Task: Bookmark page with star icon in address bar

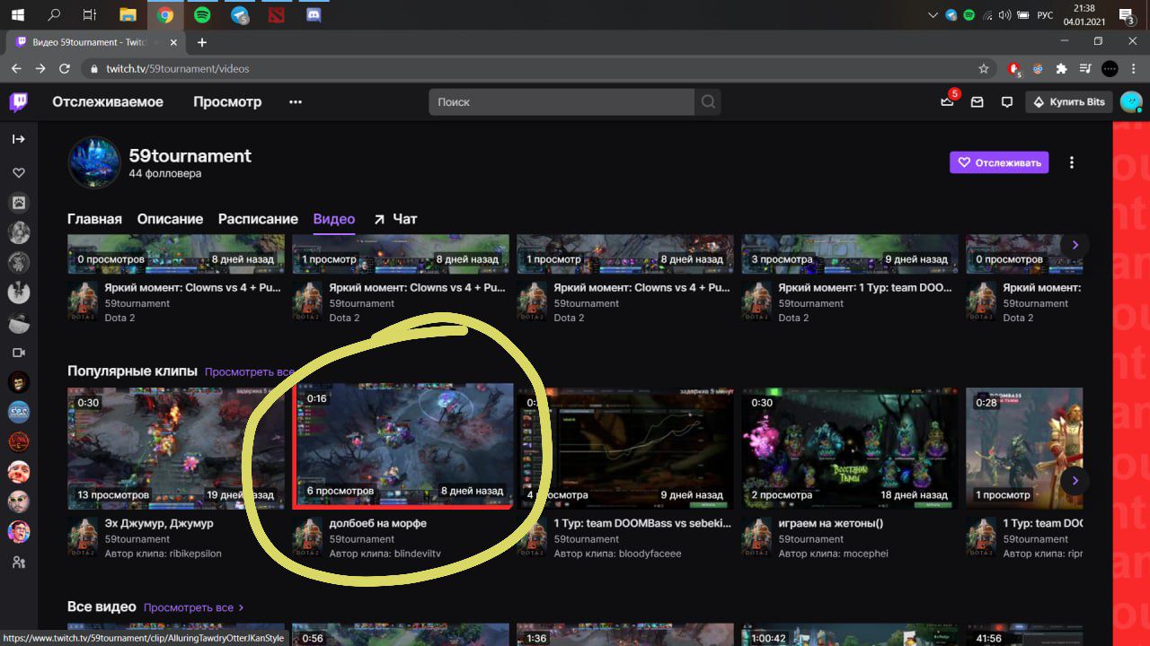Action: click(x=984, y=68)
